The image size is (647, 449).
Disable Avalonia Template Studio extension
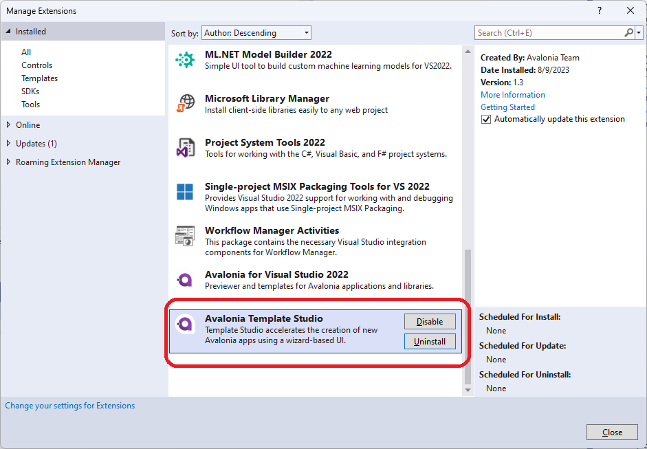point(430,322)
